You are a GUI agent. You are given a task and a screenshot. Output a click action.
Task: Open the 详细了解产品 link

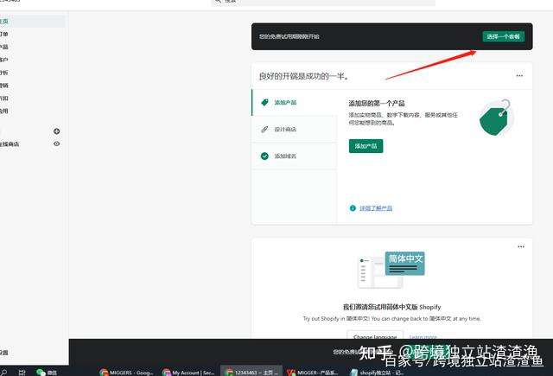click(376, 208)
